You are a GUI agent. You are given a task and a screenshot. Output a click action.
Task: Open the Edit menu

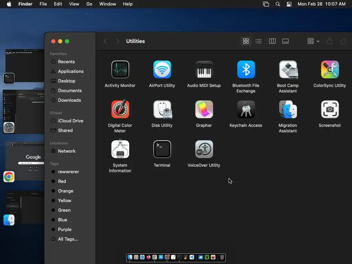point(58,4)
